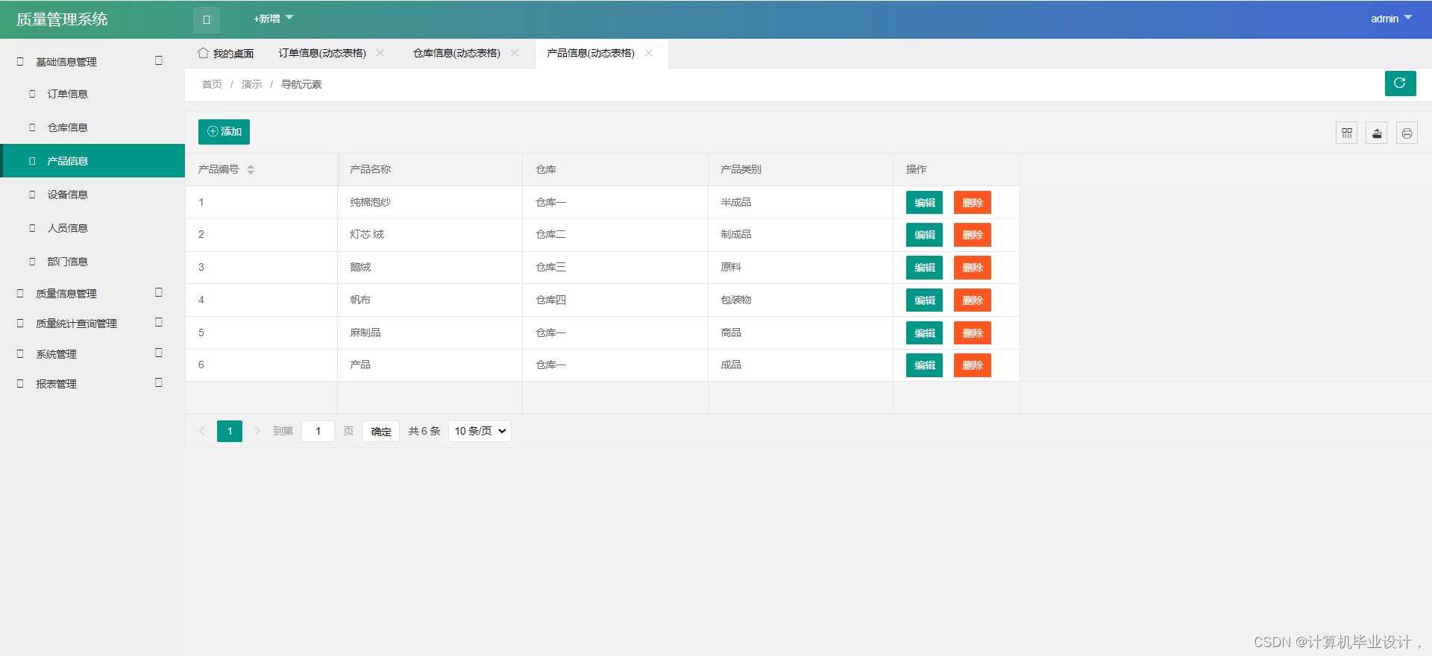Switch to 订单信息(动态表格) tab
The width and height of the screenshot is (1432, 656).
click(x=322, y=54)
